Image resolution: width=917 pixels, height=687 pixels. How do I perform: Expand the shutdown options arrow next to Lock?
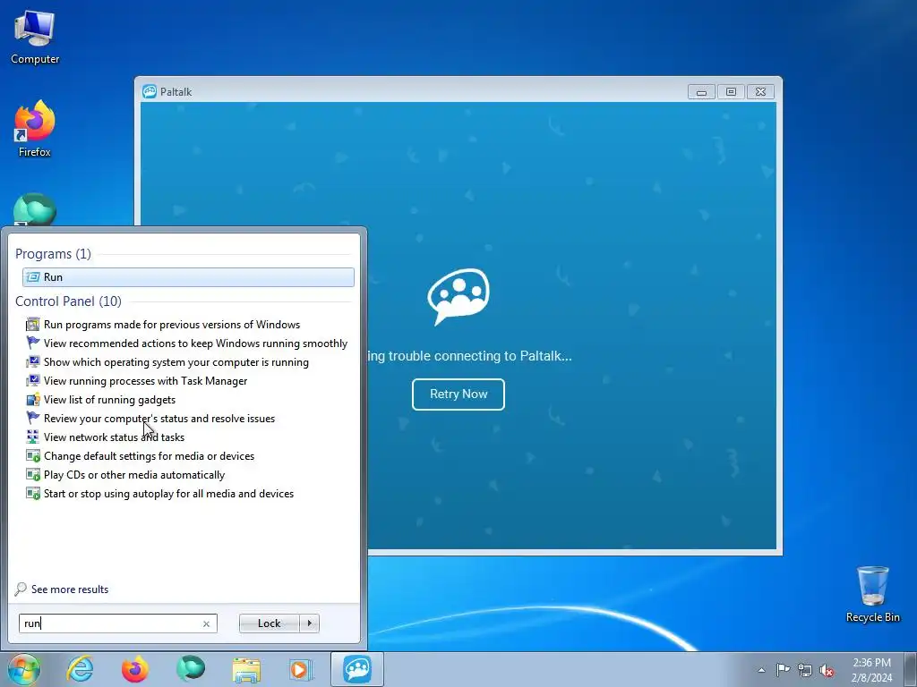click(309, 623)
